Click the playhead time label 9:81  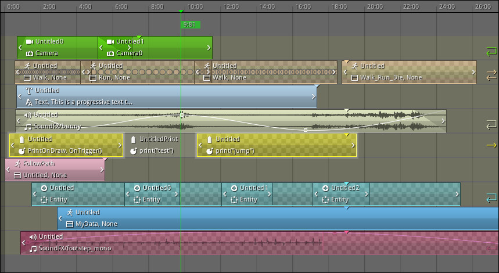pyautogui.click(x=190, y=24)
